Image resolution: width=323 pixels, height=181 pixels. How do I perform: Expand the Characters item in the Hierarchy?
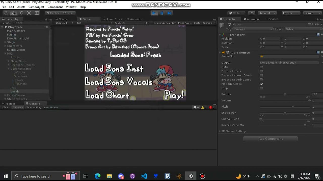point(5,46)
